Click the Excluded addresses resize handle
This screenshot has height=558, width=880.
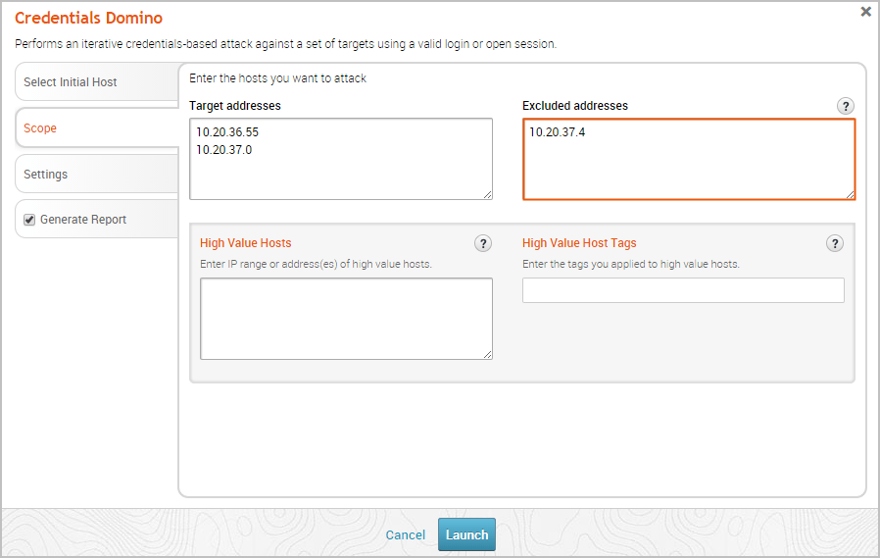pos(851,195)
